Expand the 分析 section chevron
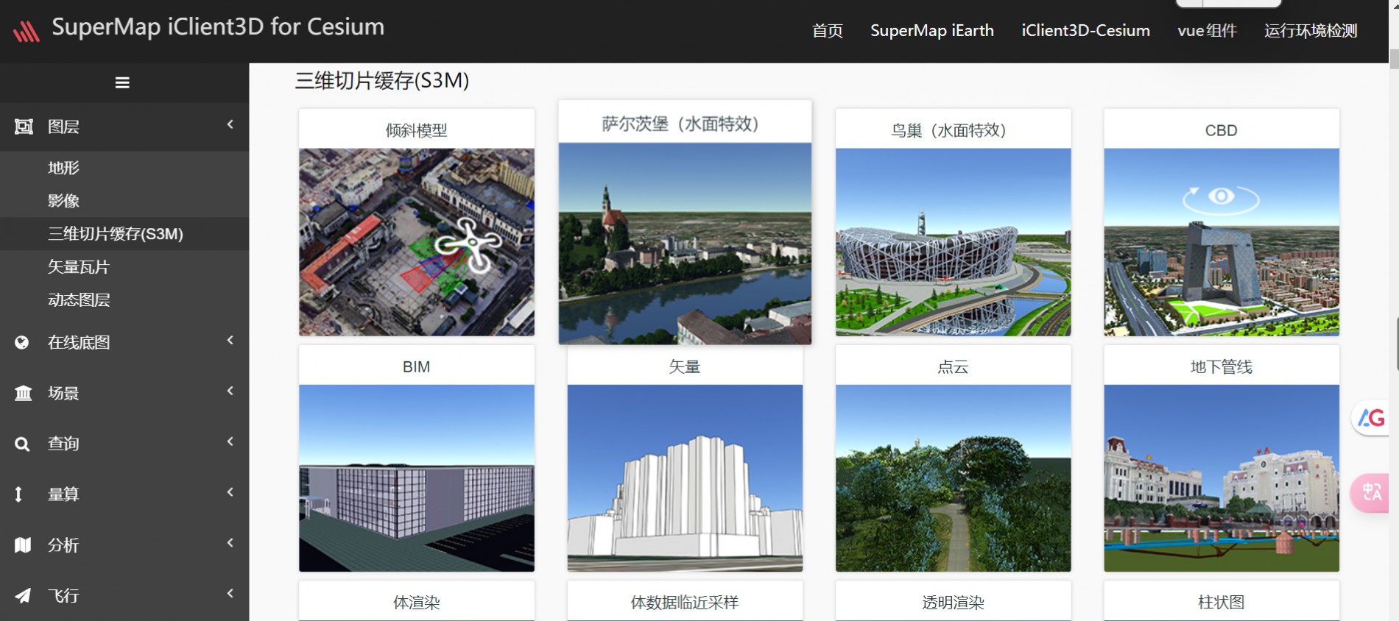This screenshot has height=621, width=1399. tap(230, 543)
